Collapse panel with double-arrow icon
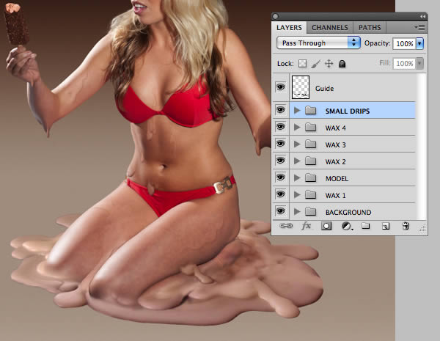 click(422, 17)
